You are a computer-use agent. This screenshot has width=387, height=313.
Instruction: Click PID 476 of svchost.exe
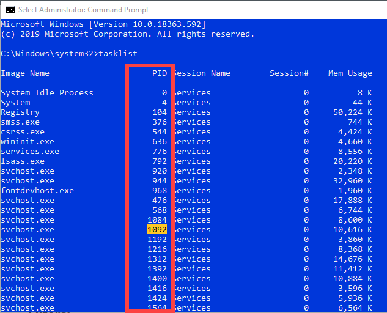(160, 201)
